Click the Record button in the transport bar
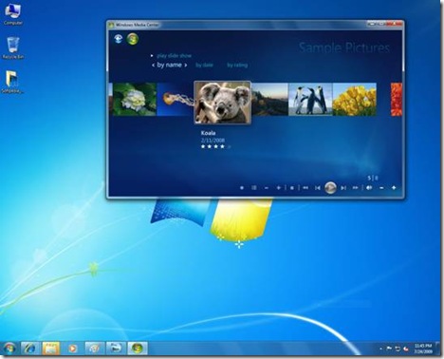 242,188
